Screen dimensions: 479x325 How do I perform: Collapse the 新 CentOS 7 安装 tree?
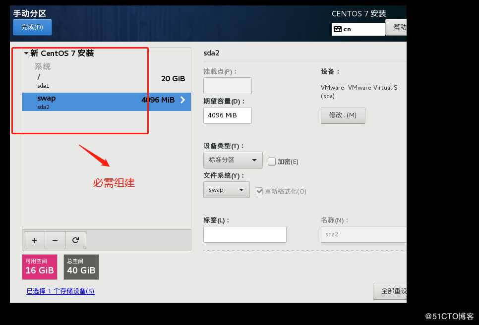(x=26, y=53)
